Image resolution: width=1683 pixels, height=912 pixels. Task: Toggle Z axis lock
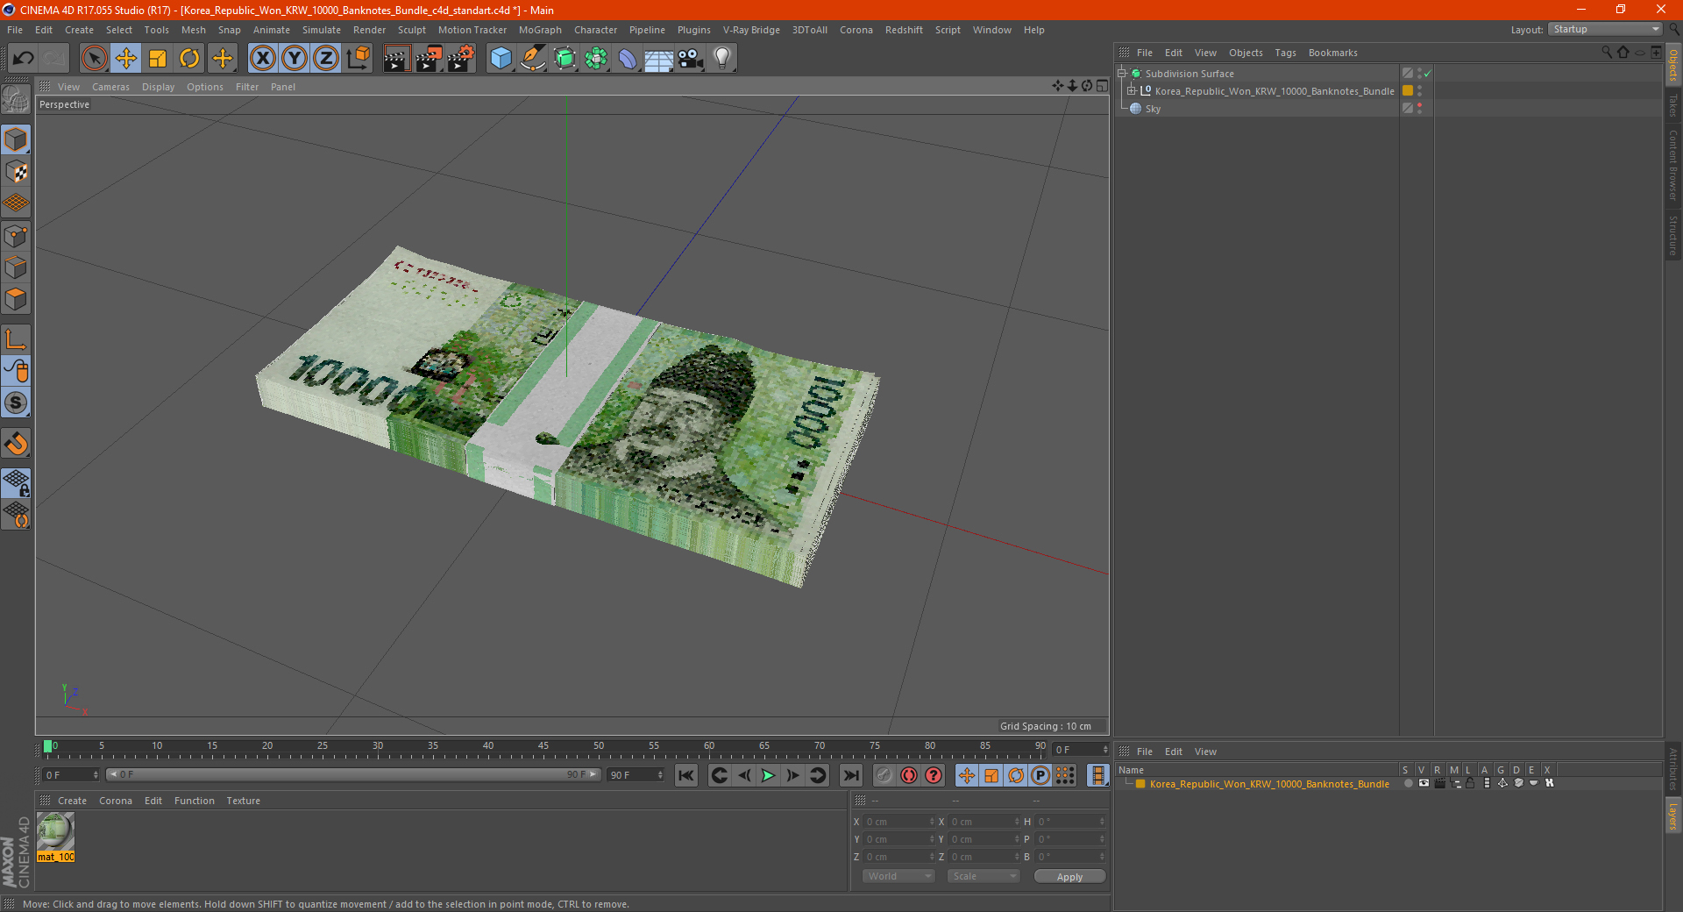coord(326,59)
